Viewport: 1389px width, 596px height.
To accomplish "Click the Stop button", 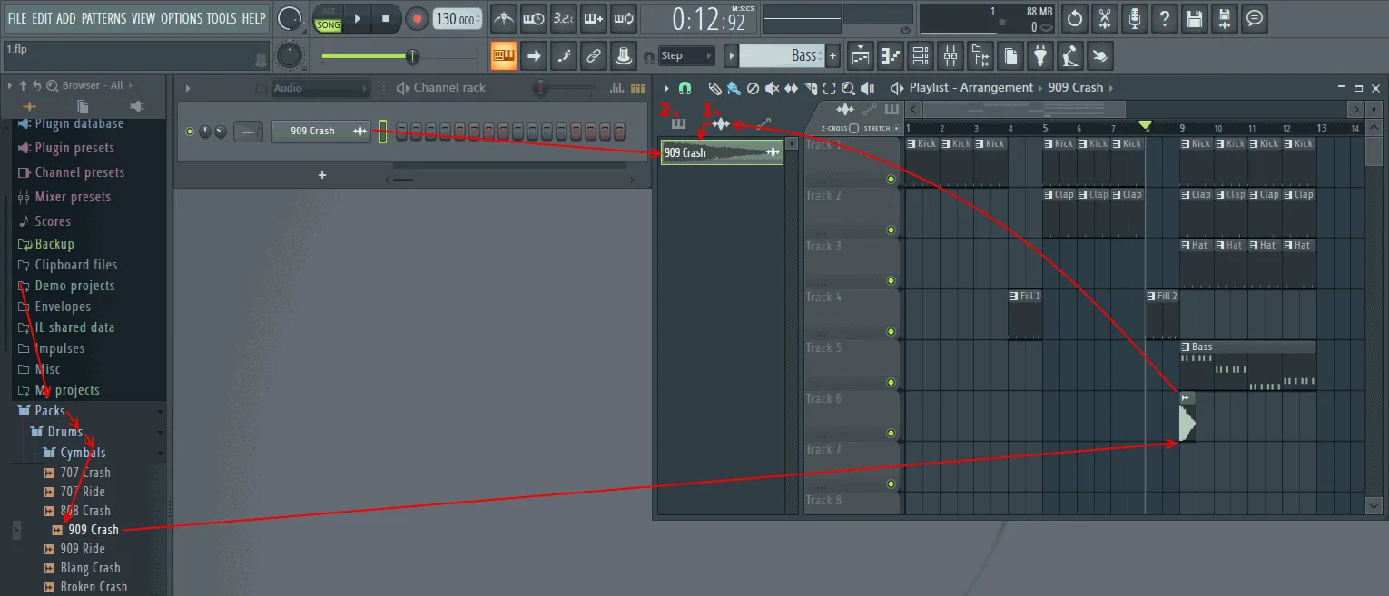I will (386, 18).
